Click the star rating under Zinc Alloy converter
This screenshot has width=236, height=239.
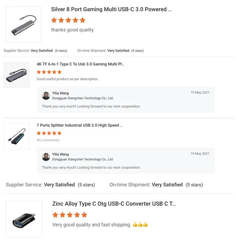pyautogui.click(x=70, y=215)
